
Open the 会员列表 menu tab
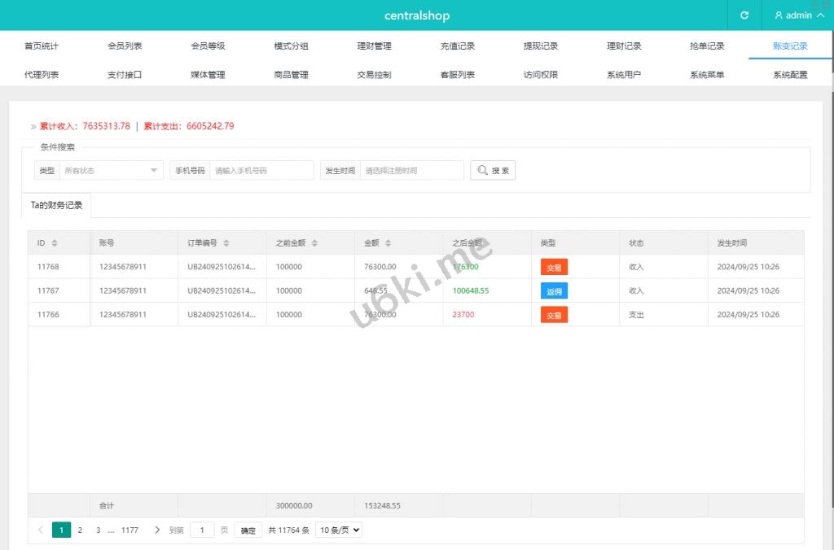(x=125, y=46)
